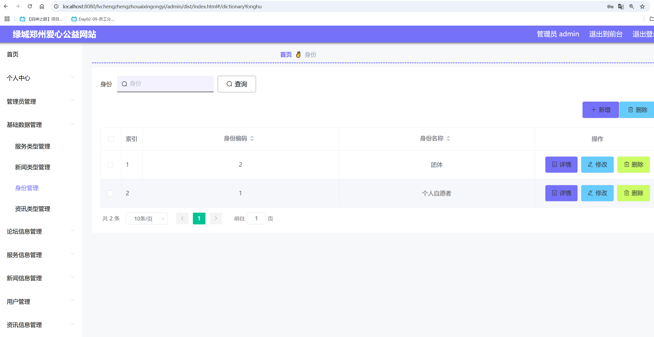The height and width of the screenshot is (337, 654).
Task: Click pagination page 1 button
Action: 199,219
